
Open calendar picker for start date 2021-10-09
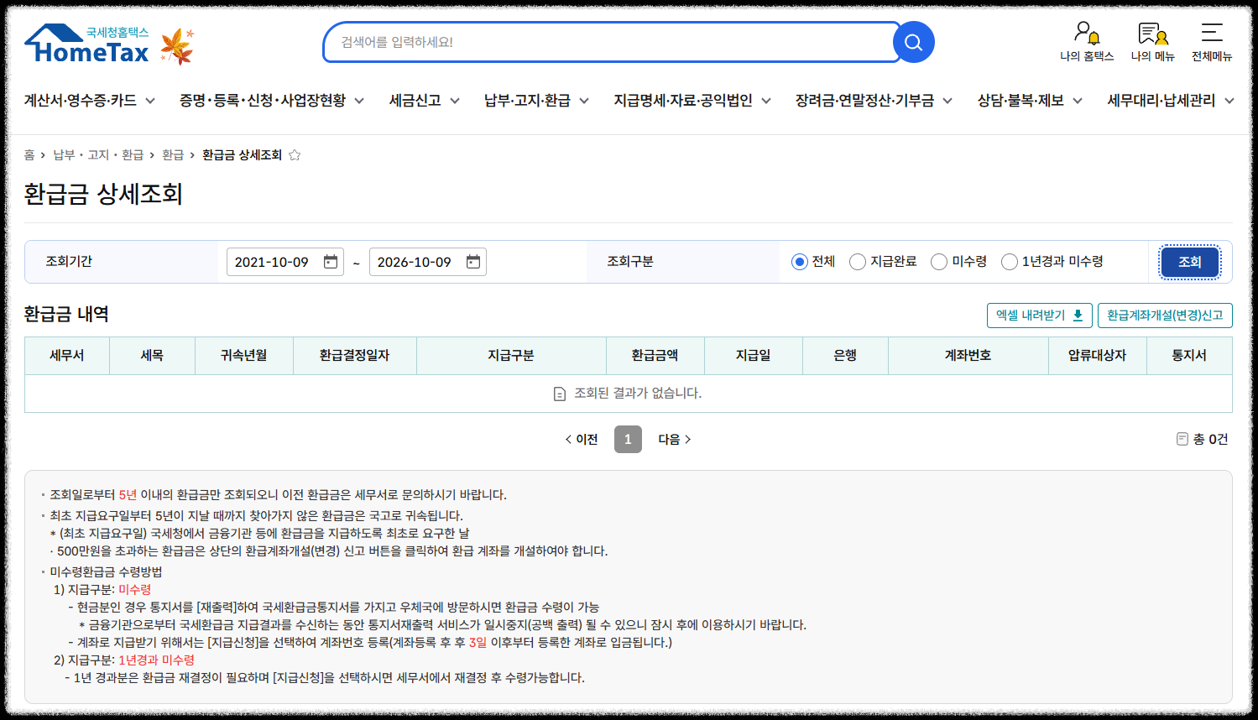coord(331,262)
